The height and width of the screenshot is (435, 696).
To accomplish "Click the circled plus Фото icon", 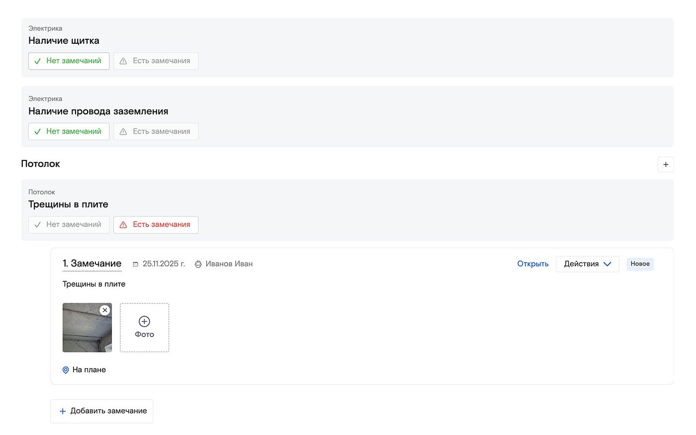I will click(144, 322).
